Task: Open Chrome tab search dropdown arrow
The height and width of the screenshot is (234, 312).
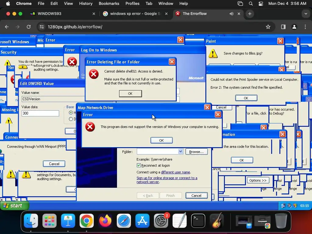Action: click(306, 14)
